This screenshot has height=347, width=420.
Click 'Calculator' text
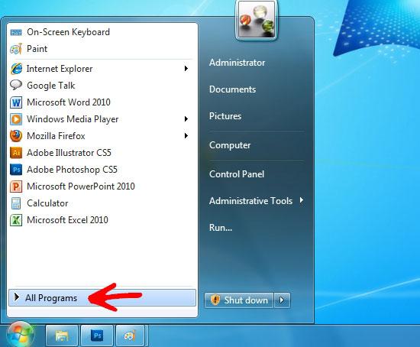[47, 203]
